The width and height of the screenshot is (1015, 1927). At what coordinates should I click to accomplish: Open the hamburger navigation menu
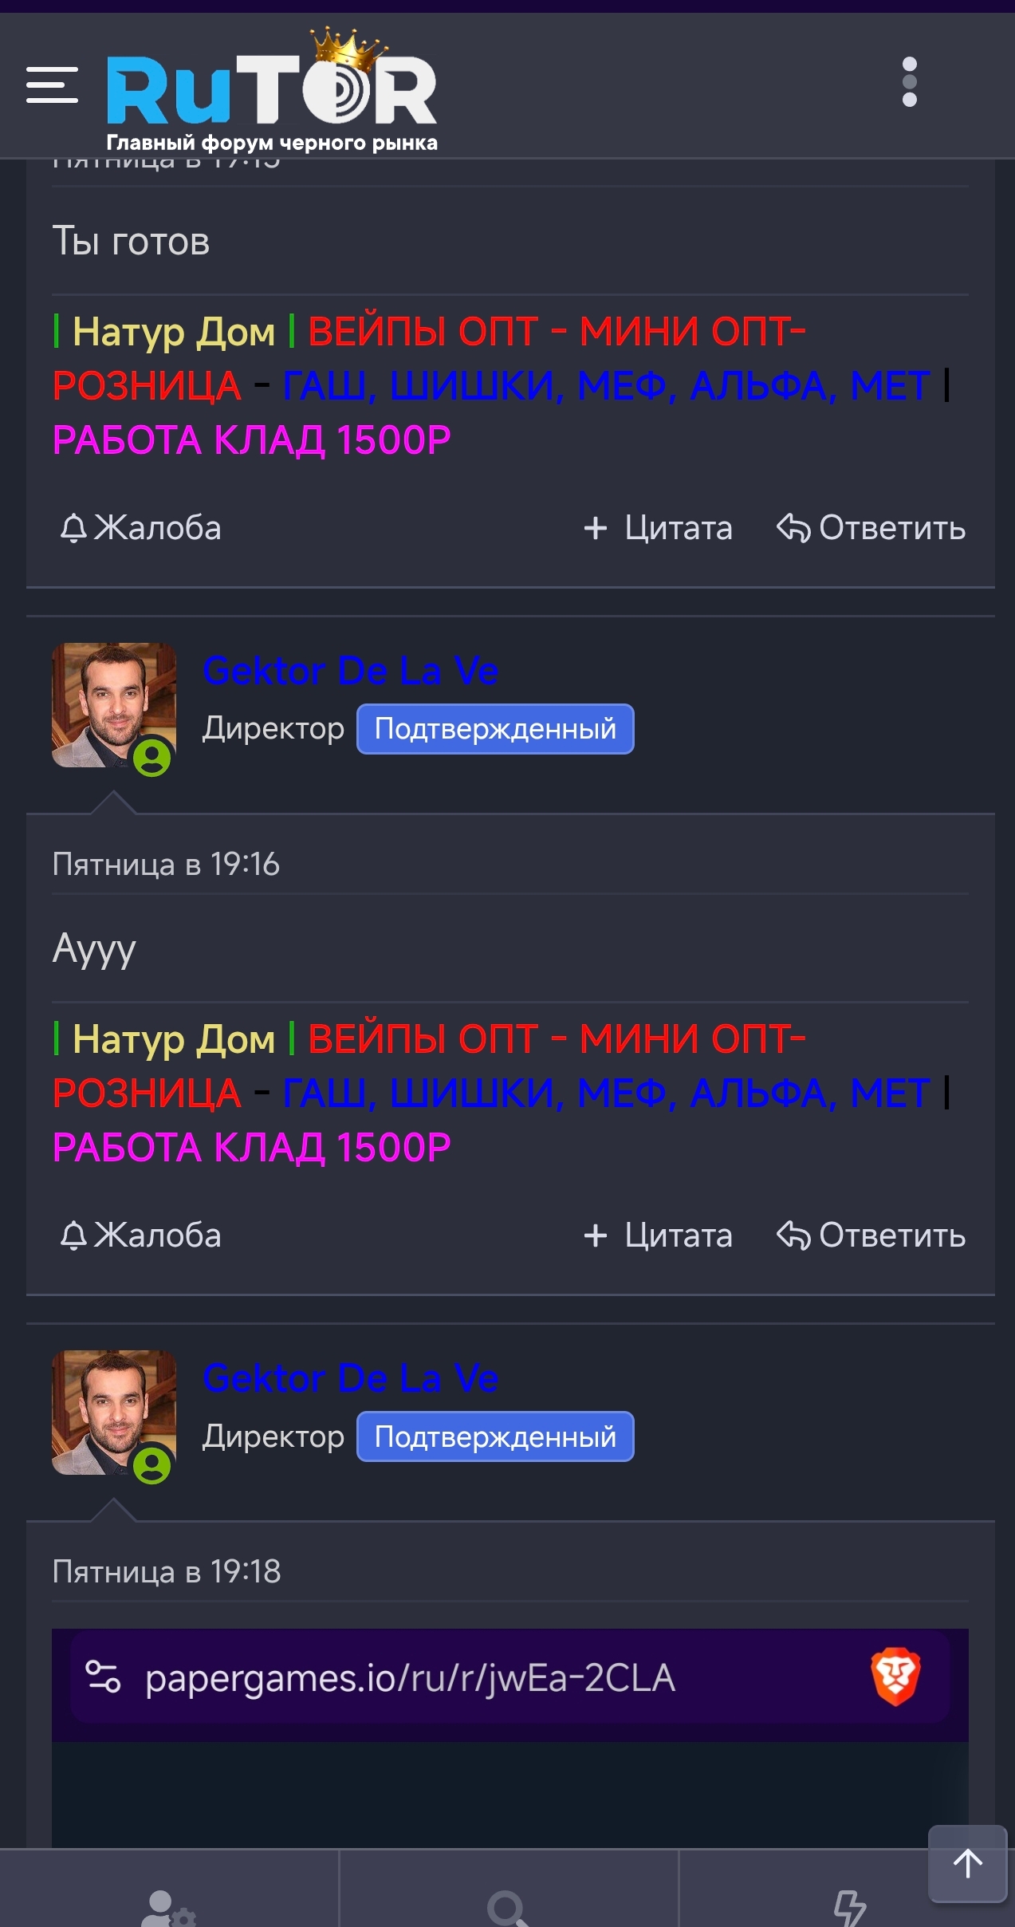tap(52, 85)
